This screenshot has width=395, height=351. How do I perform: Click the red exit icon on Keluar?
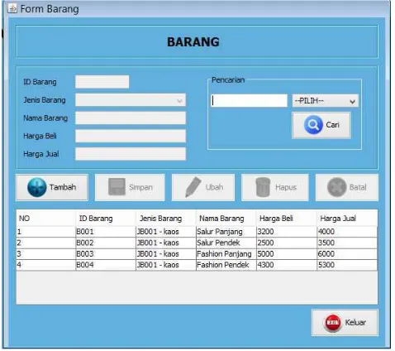click(333, 323)
